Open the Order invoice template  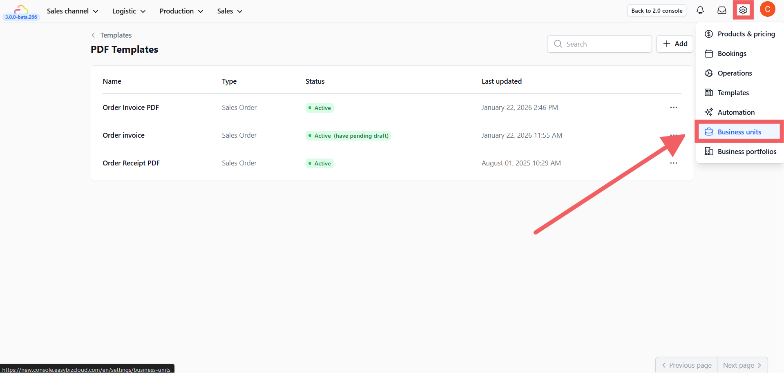[123, 135]
